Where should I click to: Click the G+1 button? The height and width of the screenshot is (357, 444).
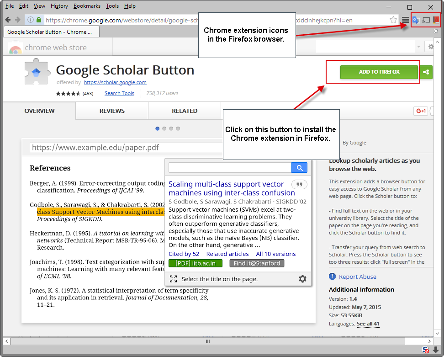(421, 111)
